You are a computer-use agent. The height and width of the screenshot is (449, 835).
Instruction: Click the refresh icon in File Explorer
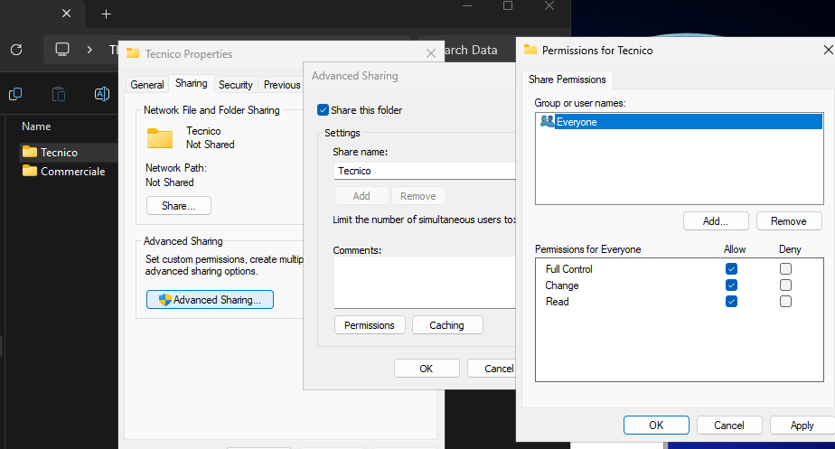16,50
